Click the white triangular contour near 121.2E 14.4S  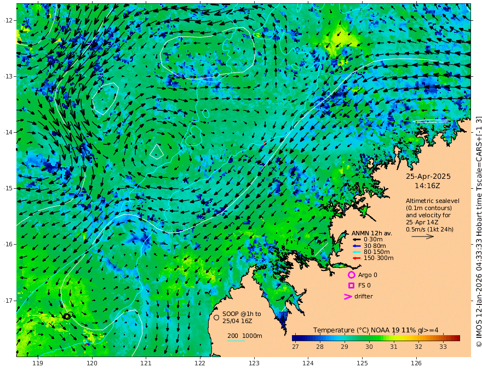[157, 152]
